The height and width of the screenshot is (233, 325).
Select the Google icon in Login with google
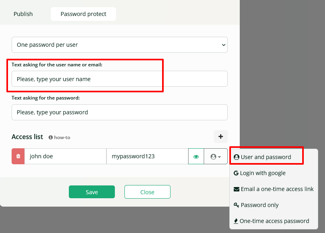click(237, 173)
